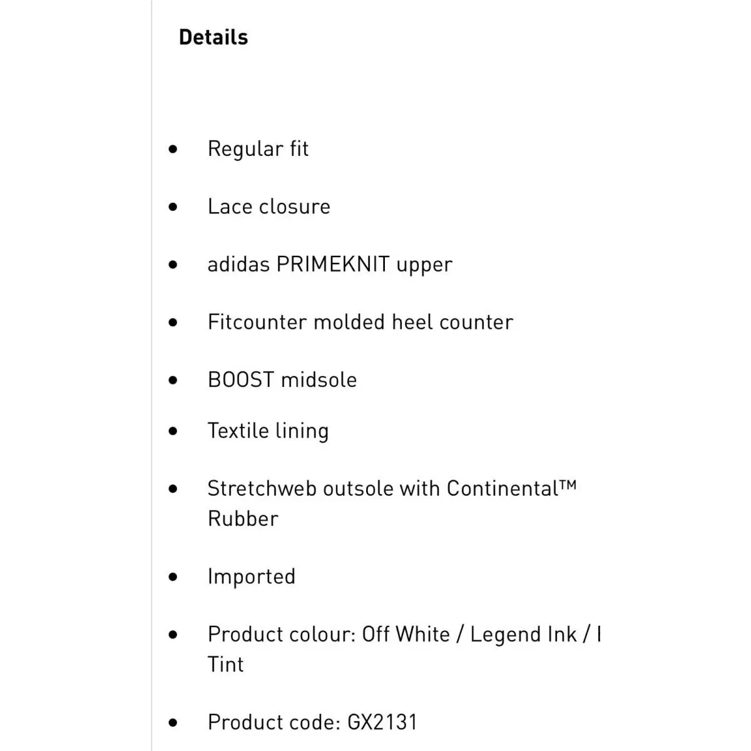Click bullet beside Regular fit
Viewport: 751px width, 751px height.
173,149
